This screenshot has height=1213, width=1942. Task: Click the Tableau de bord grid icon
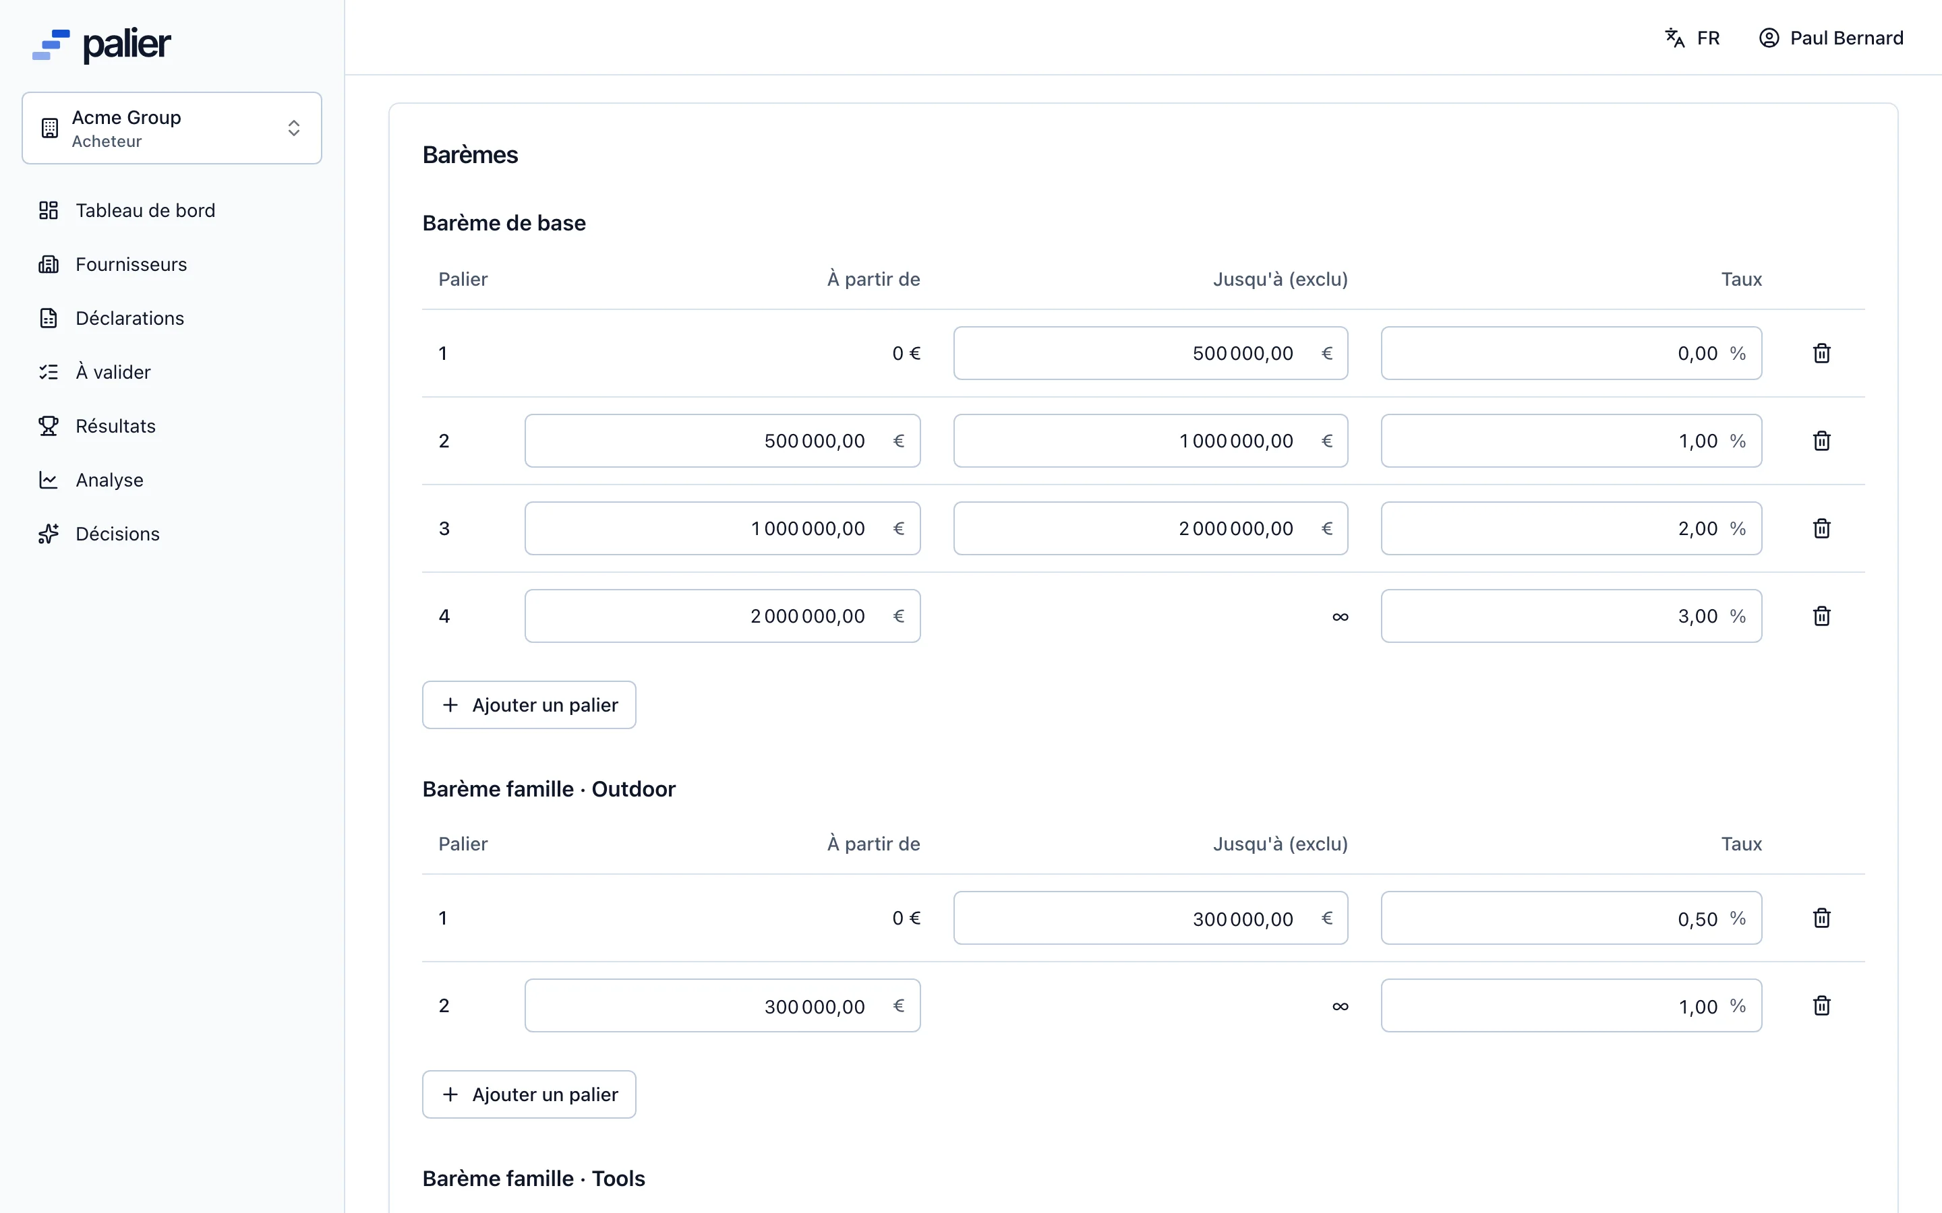pyautogui.click(x=48, y=210)
